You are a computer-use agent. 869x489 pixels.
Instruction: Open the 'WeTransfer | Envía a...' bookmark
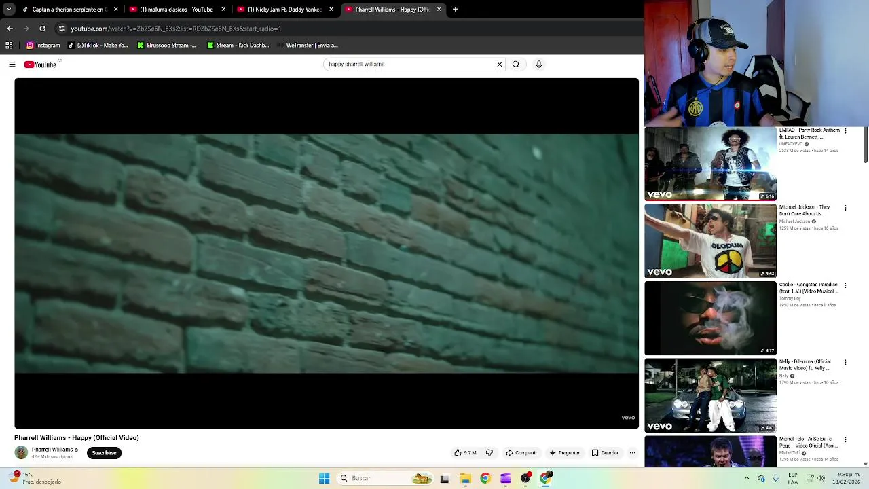pyautogui.click(x=308, y=46)
